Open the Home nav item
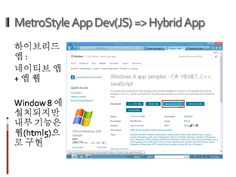Image resolution: width=236 pixels, height=177 pixels. click(73, 63)
